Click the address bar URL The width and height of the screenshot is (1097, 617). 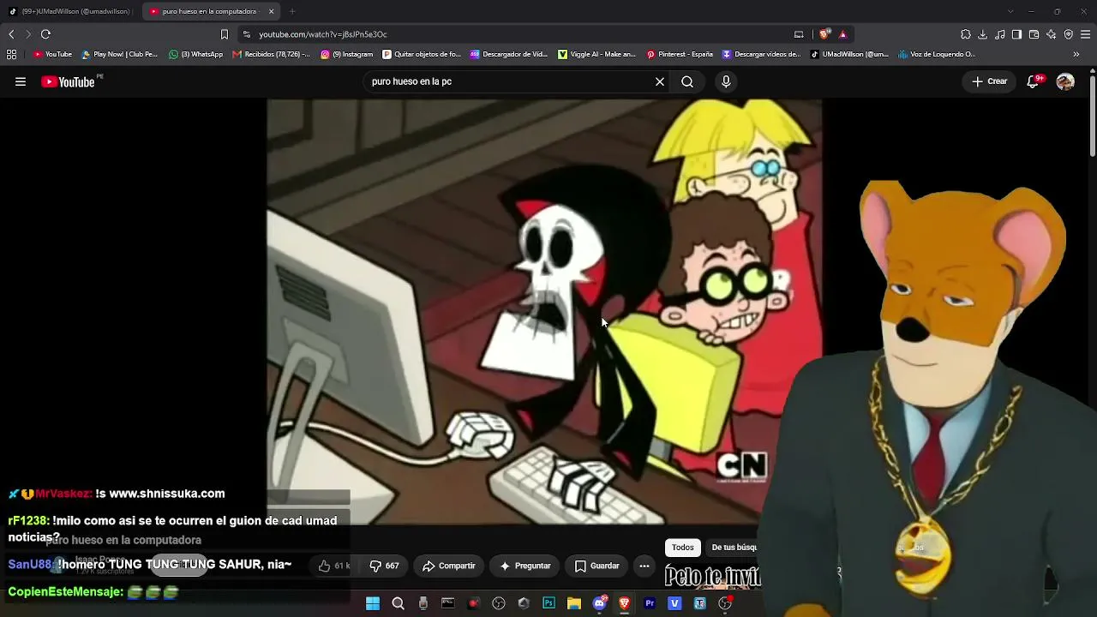pos(323,34)
